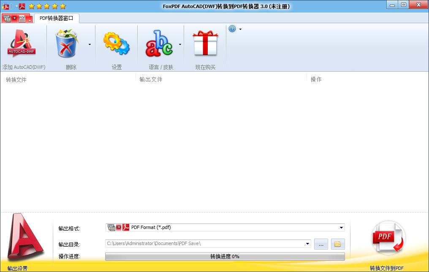Screen dimensions: 429x272
Task: Click the 输出文件 column header
Action: (x=151, y=79)
